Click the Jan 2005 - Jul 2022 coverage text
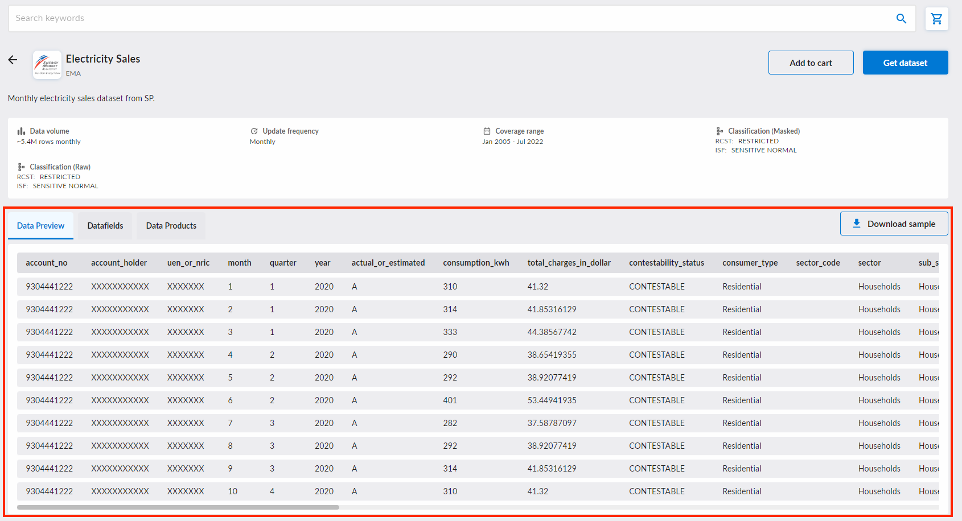This screenshot has width=962, height=521. coord(513,142)
